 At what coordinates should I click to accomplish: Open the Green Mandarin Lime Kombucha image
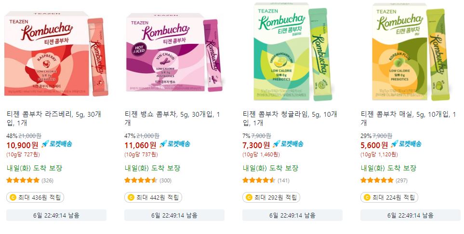292,52
